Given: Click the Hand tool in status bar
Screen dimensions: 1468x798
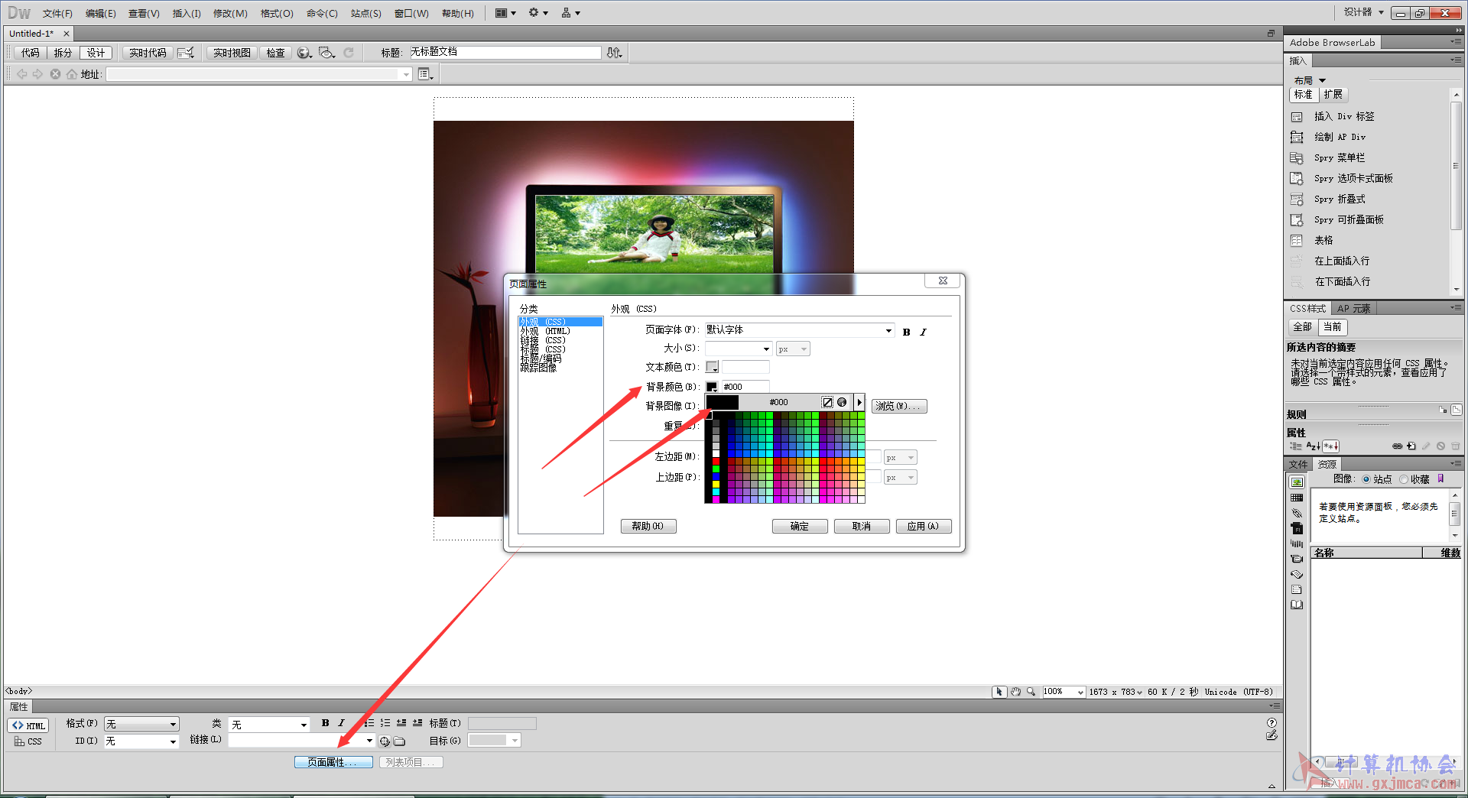Looking at the screenshot, I should [1015, 692].
